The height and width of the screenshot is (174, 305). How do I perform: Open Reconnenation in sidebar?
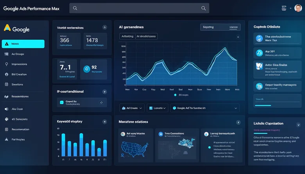[x=20, y=130]
